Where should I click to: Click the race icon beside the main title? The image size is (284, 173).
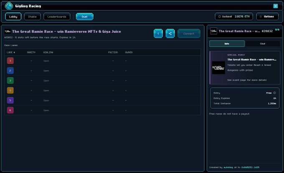tap(8, 31)
